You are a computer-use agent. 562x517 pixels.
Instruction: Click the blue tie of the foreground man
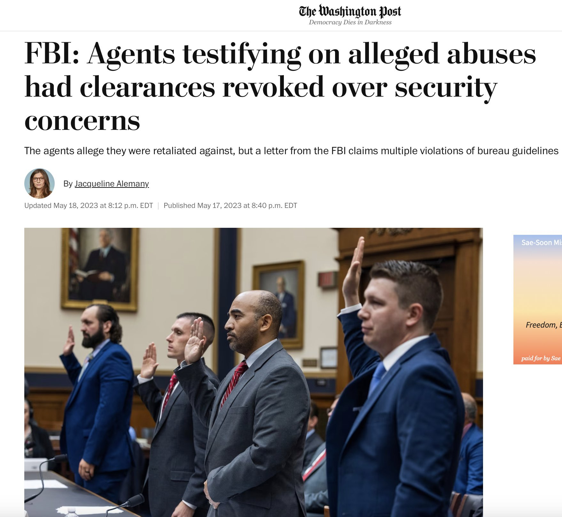pos(377,379)
